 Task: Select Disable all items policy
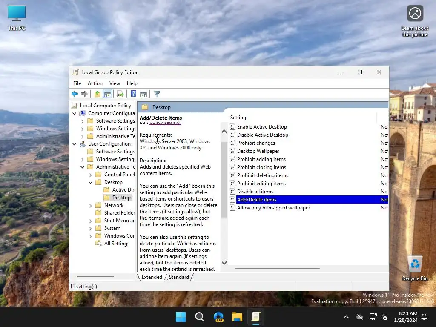[x=255, y=191]
